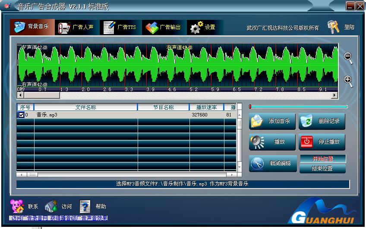This screenshot has width=366, height=229.
Task: Click the zoom in magnifier icon
Action: 348,80
